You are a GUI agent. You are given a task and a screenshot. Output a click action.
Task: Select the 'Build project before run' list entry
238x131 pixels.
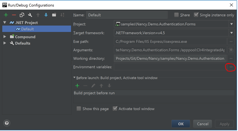[154, 93]
